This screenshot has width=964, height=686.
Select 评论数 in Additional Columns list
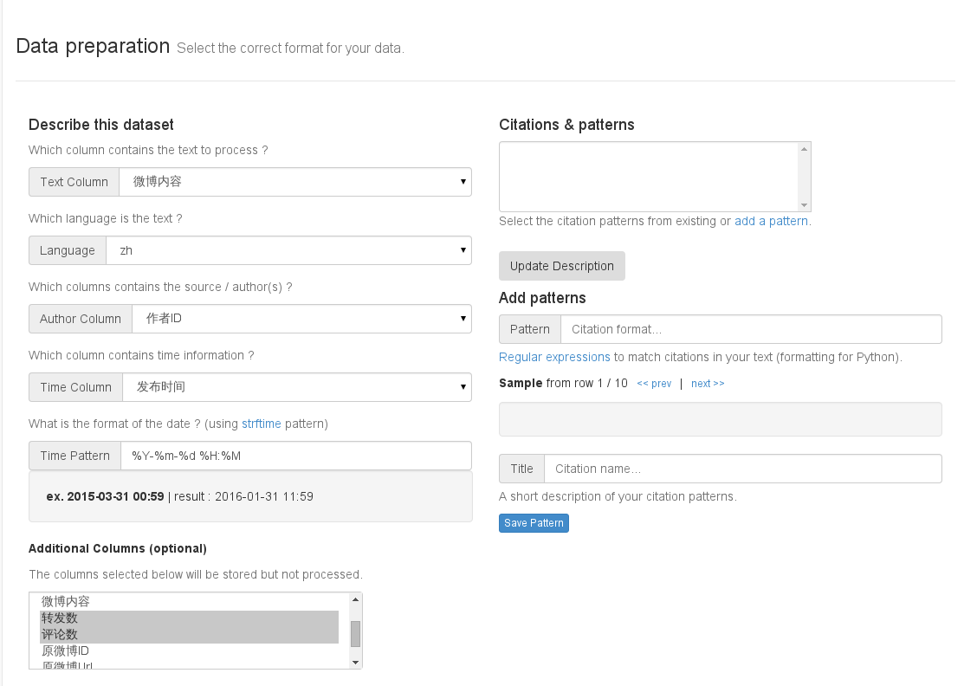(x=60, y=635)
